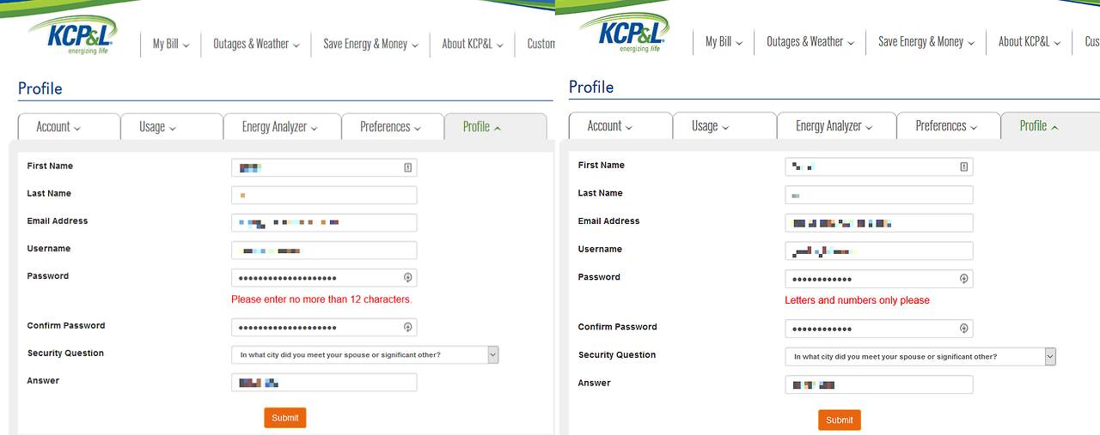The width and height of the screenshot is (1100, 435).
Task: Click the key icon in right Confirm Password field
Action: coord(964,329)
